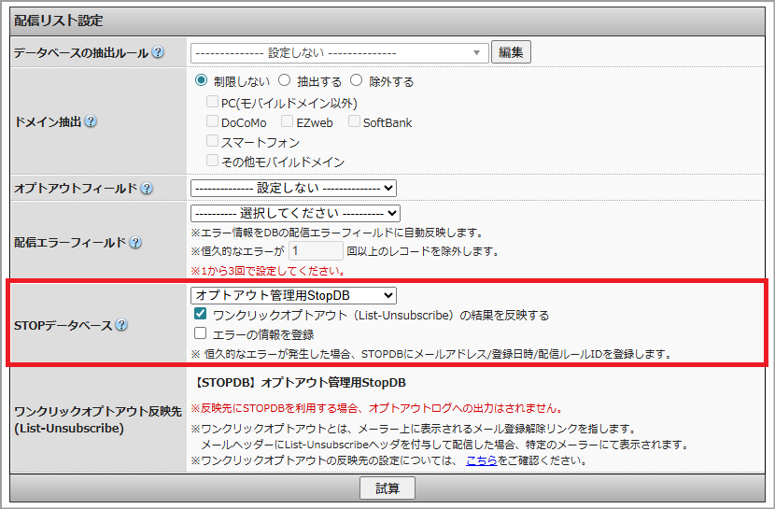Click the 試算 button

(x=387, y=488)
